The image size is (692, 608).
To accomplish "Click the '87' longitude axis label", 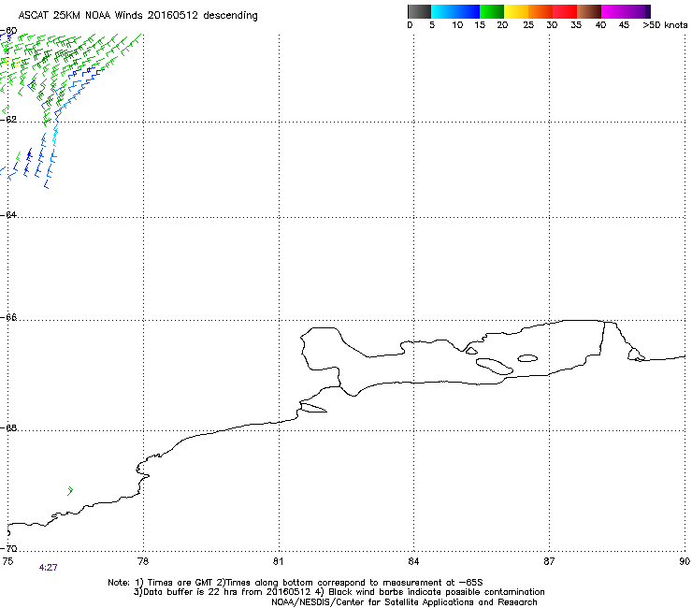I will point(549,561).
